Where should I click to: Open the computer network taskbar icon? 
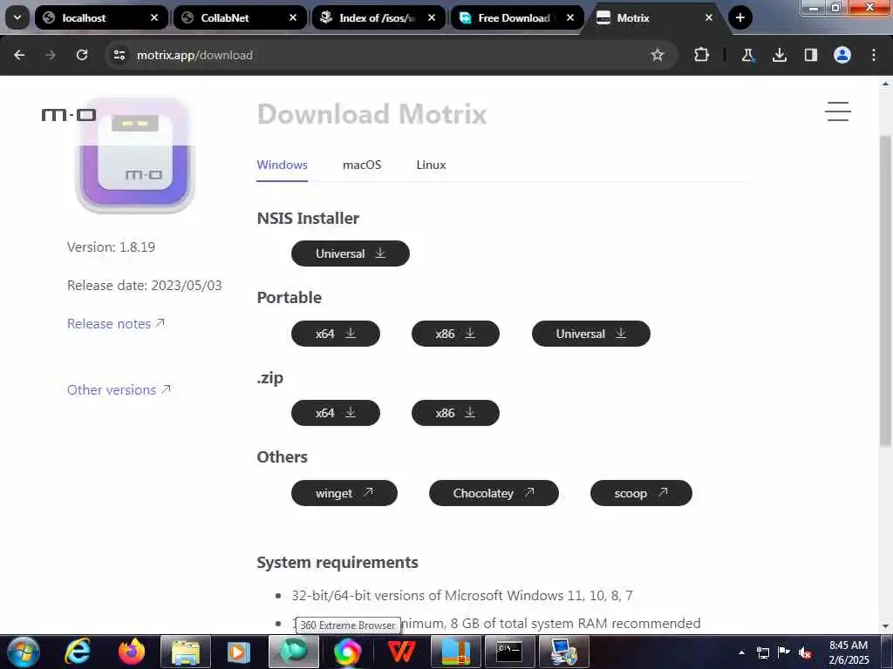(x=563, y=652)
